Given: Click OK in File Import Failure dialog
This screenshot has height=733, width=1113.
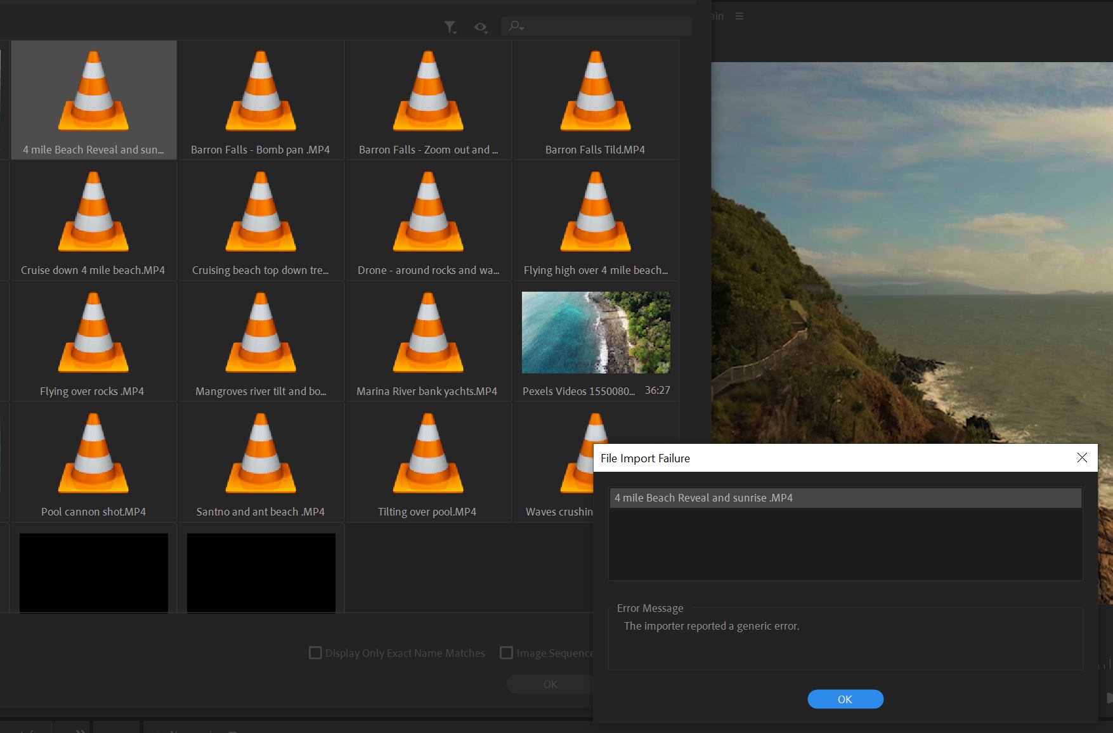Looking at the screenshot, I should point(845,699).
